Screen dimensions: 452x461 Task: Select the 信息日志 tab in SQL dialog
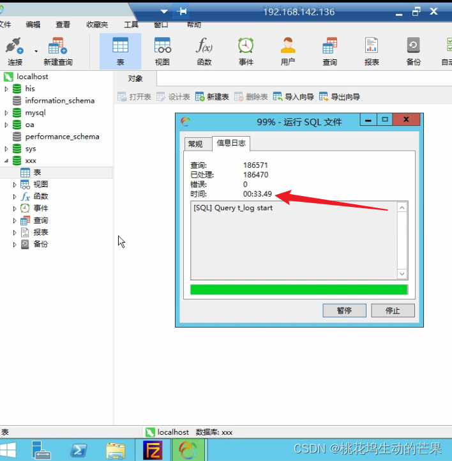[231, 143]
